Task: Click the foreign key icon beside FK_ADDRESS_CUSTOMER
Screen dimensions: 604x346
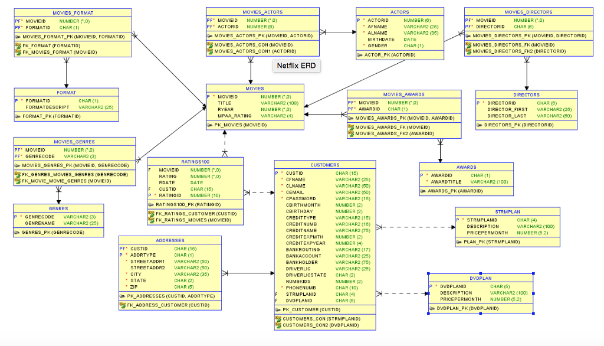Action: [x=123, y=305]
